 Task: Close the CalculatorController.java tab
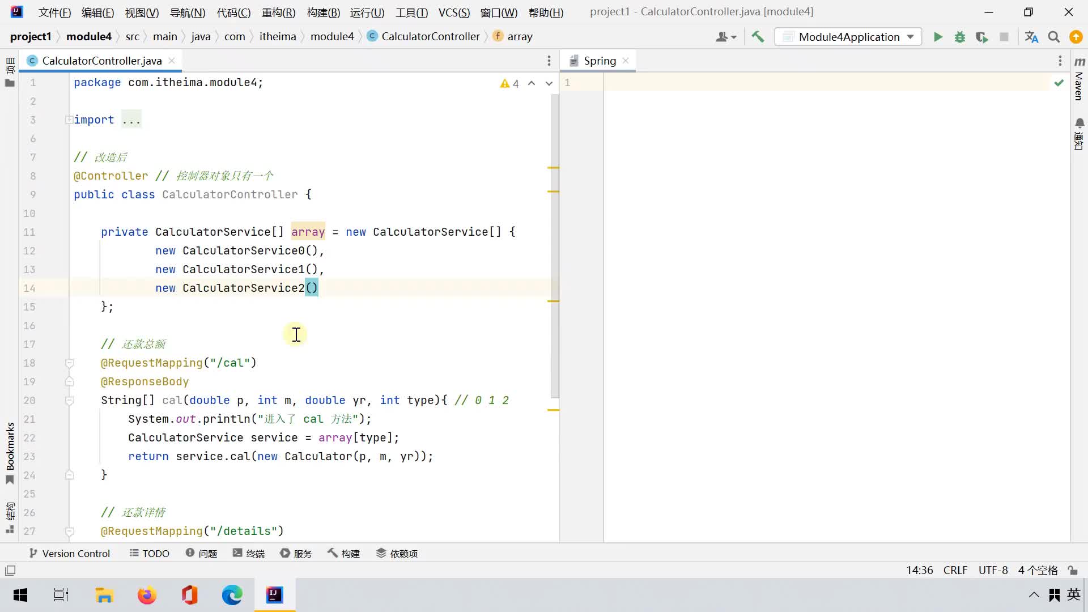click(x=172, y=60)
